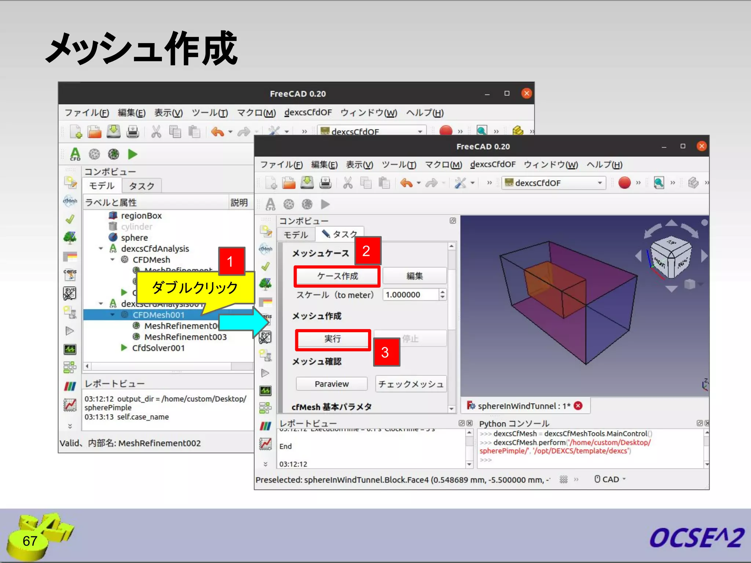Click the 実行 button to create mesh
The height and width of the screenshot is (563, 751).
pos(332,339)
